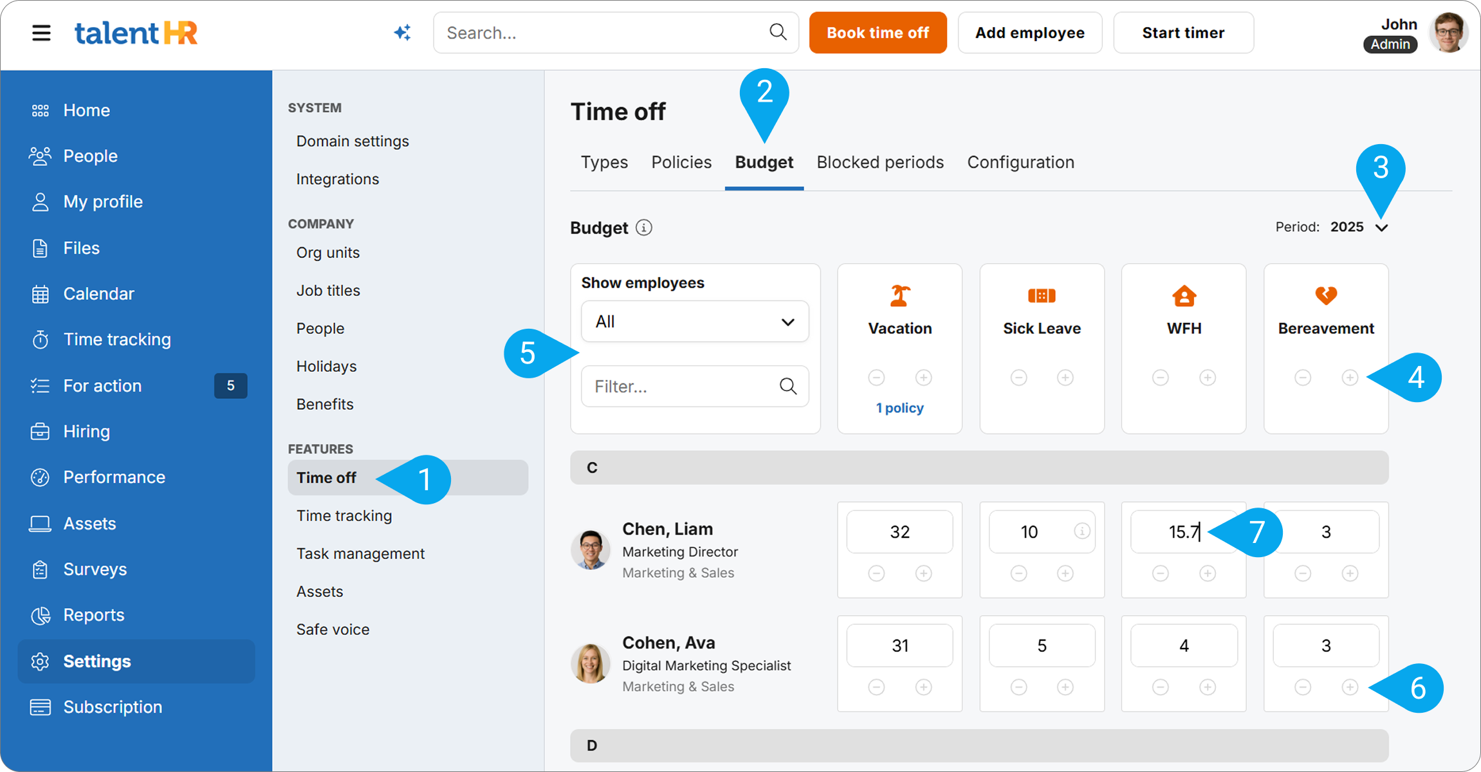Switch to the Types tab
This screenshot has width=1481, height=772.
[x=604, y=162]
